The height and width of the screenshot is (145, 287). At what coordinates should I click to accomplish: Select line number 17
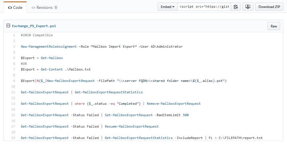[x=13, y=126]
